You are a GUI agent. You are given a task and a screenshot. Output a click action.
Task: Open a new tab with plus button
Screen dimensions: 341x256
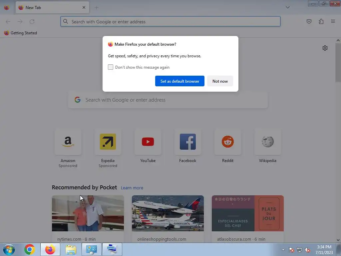[96, 8]
